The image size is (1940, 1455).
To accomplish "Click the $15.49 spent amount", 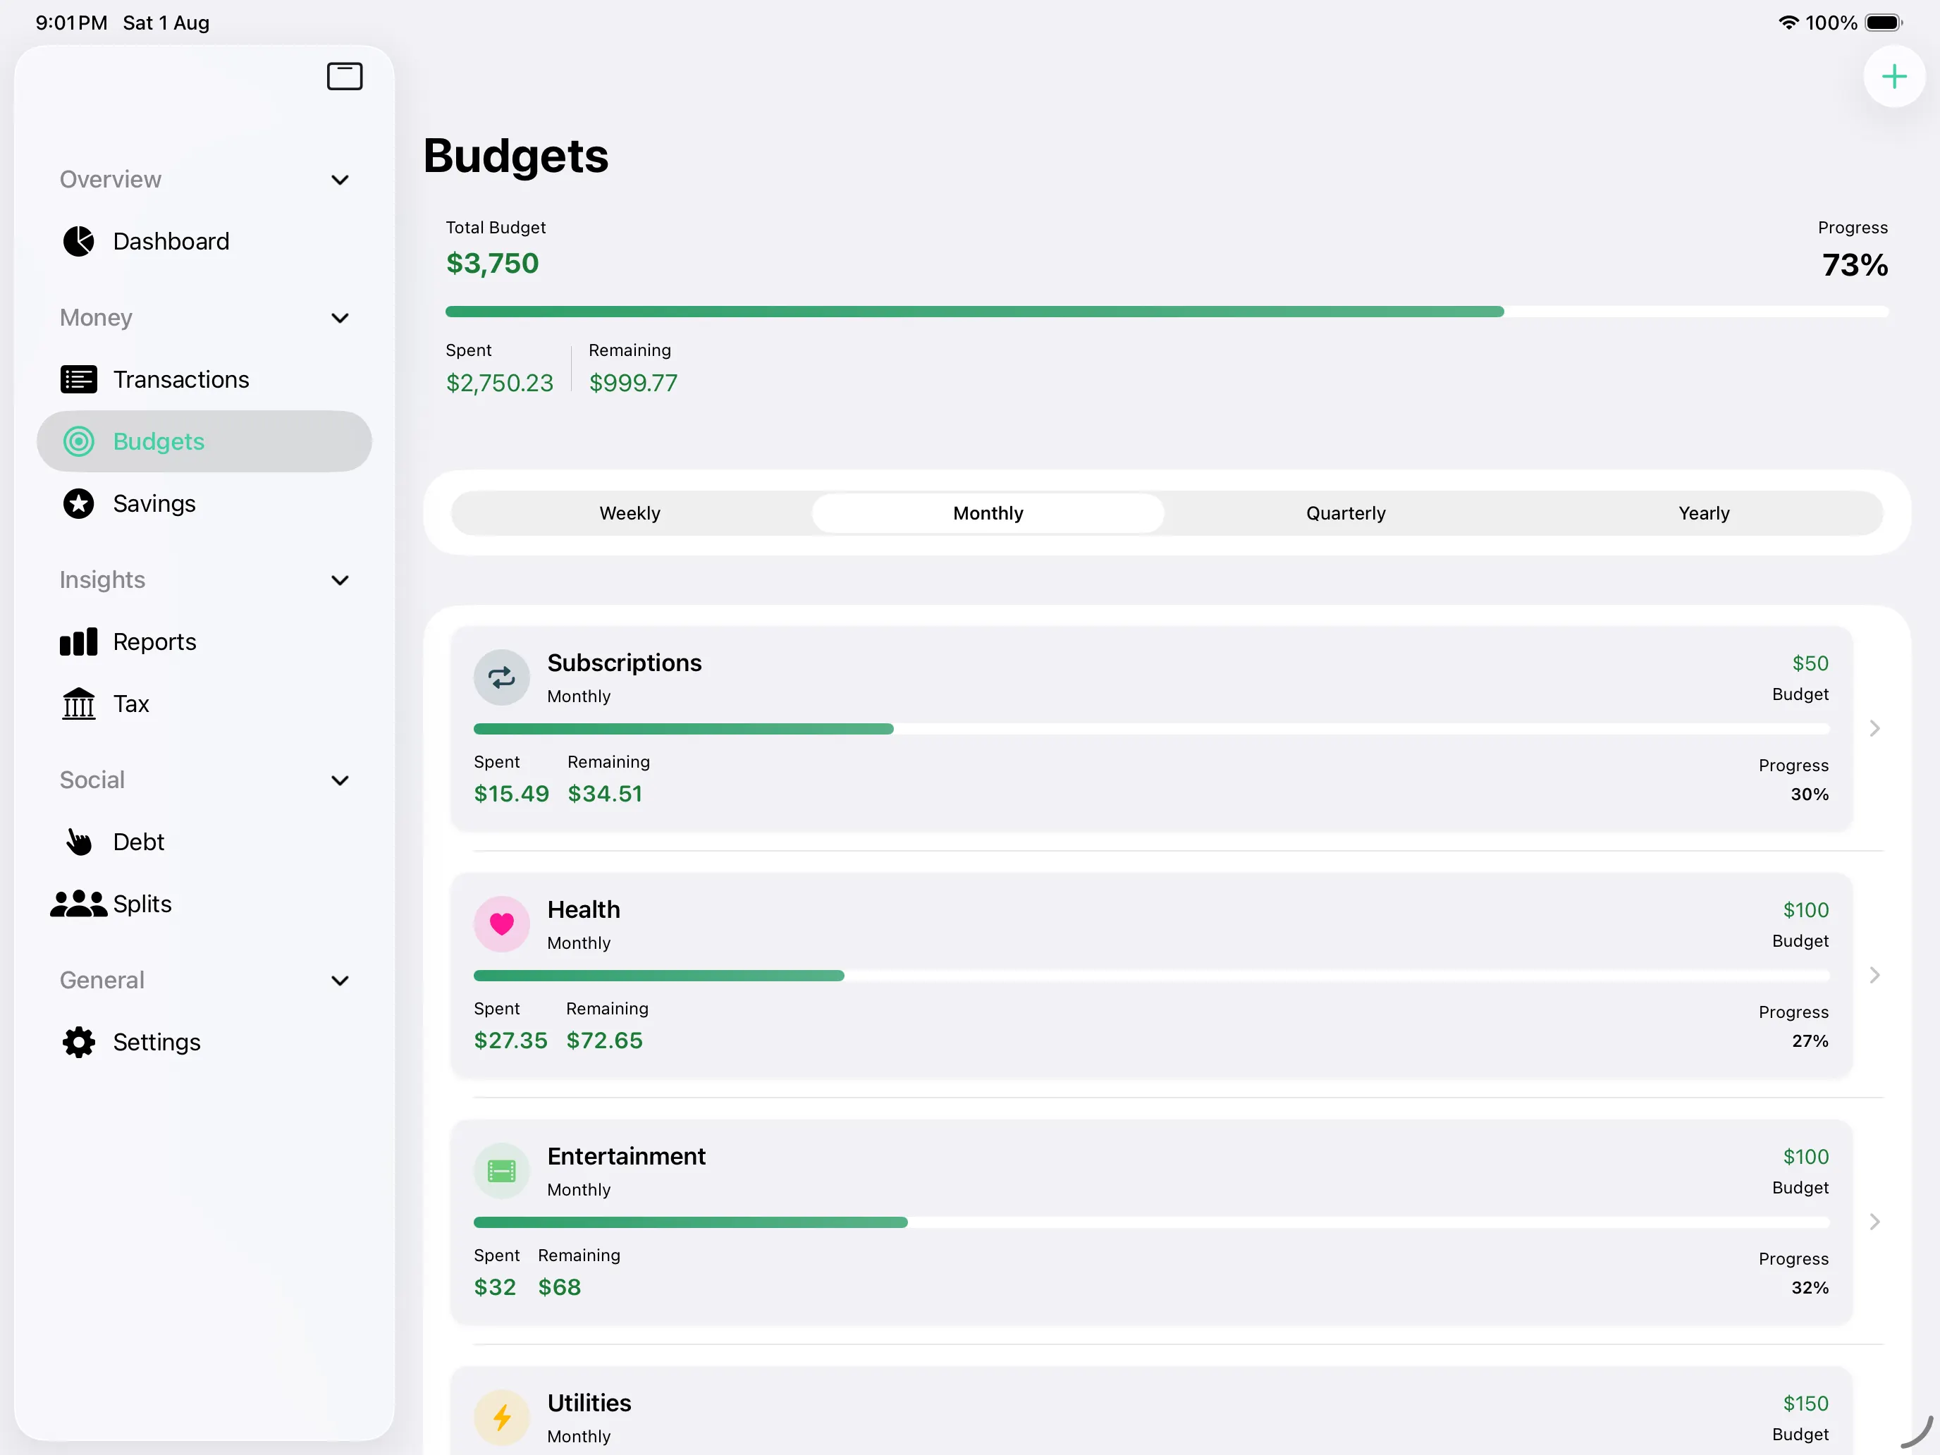I will point(511,794).
